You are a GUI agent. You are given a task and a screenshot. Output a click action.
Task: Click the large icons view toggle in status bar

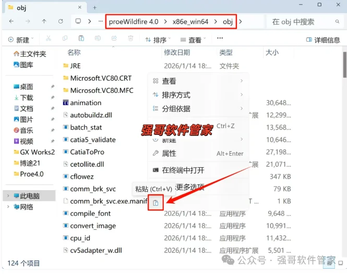[341, 263]
